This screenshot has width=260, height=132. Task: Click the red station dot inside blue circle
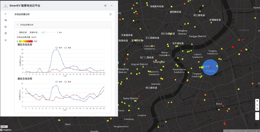point(210,67)
